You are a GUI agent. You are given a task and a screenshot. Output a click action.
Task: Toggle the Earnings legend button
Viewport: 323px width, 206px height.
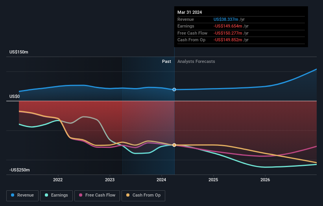coord(56,195)
